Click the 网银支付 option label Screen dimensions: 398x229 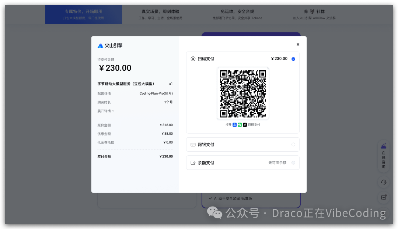click(206, 145)
